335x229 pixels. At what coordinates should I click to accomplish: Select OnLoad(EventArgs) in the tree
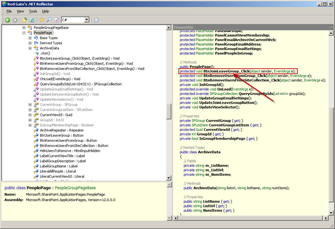[60, 79]
